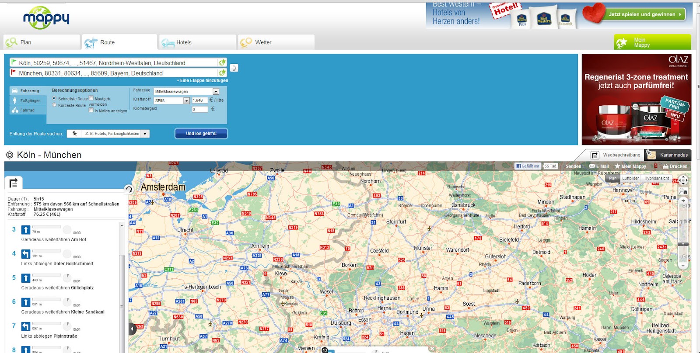The image size is (700, 353).
Task: Open the Hotels tab
Action: 197,42
